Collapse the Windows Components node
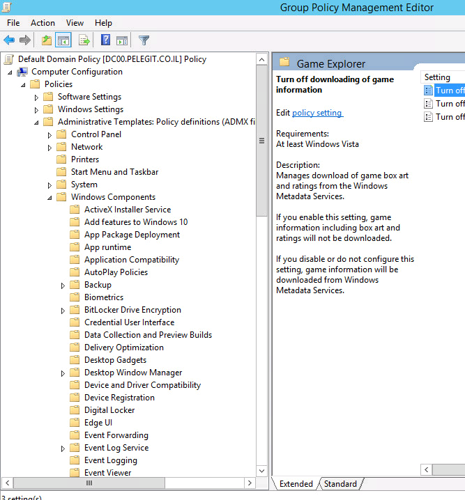This screenshot has width=465, height=500. (49, 198)
